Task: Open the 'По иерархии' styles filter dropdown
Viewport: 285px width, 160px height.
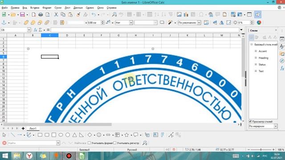Action: click(276, 126)
